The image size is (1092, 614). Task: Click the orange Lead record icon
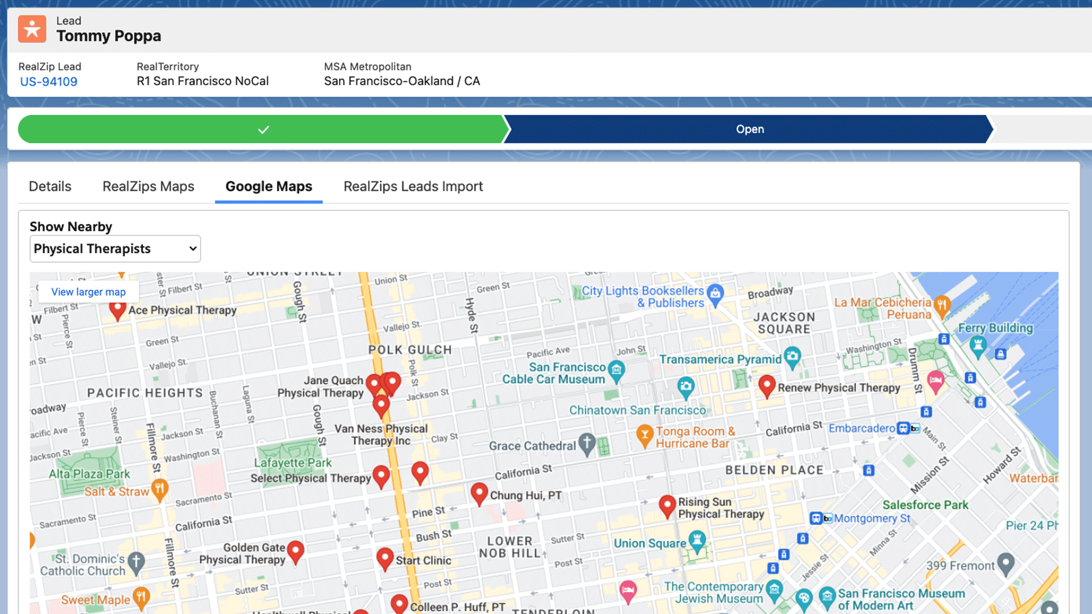pos(32,28)
